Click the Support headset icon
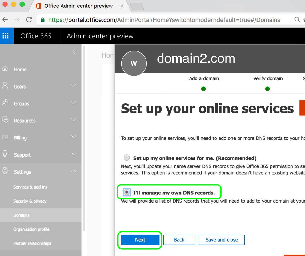The width and height of the screenshot is (305, 256). click(5, 154)
